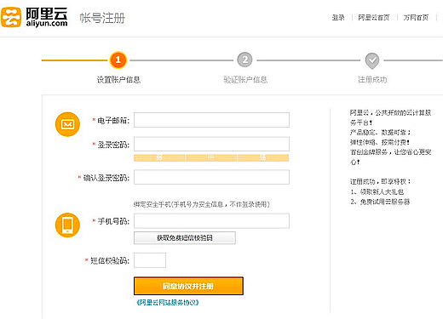443x319 pixels.
Task: Click the checkmark step icon 注册成功
Action: click(x=372, y=60)
